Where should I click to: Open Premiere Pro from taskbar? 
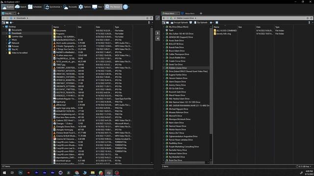tap(36, 173)
